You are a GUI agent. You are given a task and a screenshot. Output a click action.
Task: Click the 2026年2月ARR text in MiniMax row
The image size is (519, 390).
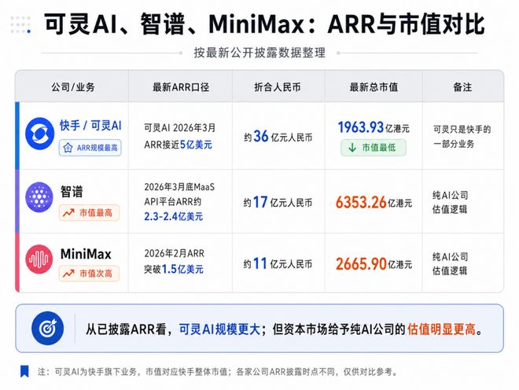tap(174, 254)
